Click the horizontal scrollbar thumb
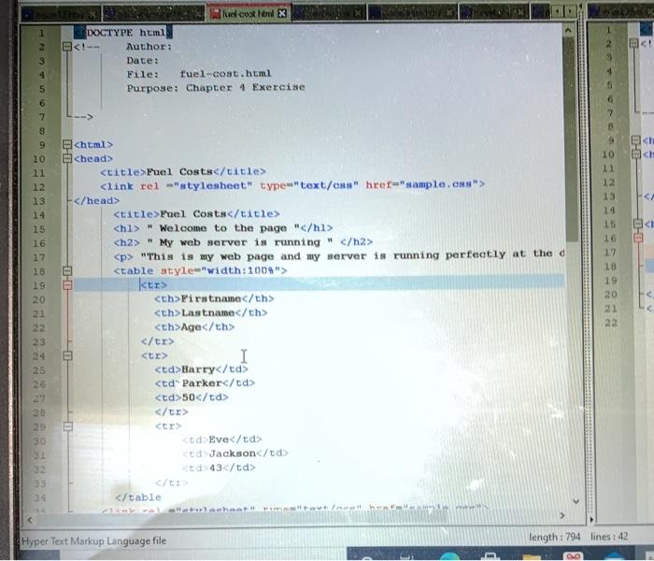This screenshot has height=561, width=654. point(242,519)
